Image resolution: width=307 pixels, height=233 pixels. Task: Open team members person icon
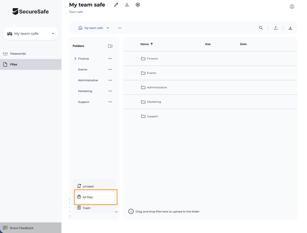127,5
